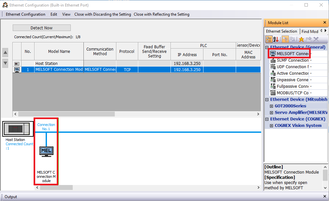Click the network diagram's horizontal scrollbar thumb
Image resolution: width=329 pixels, height=201 pixels.
pos(56,187)
